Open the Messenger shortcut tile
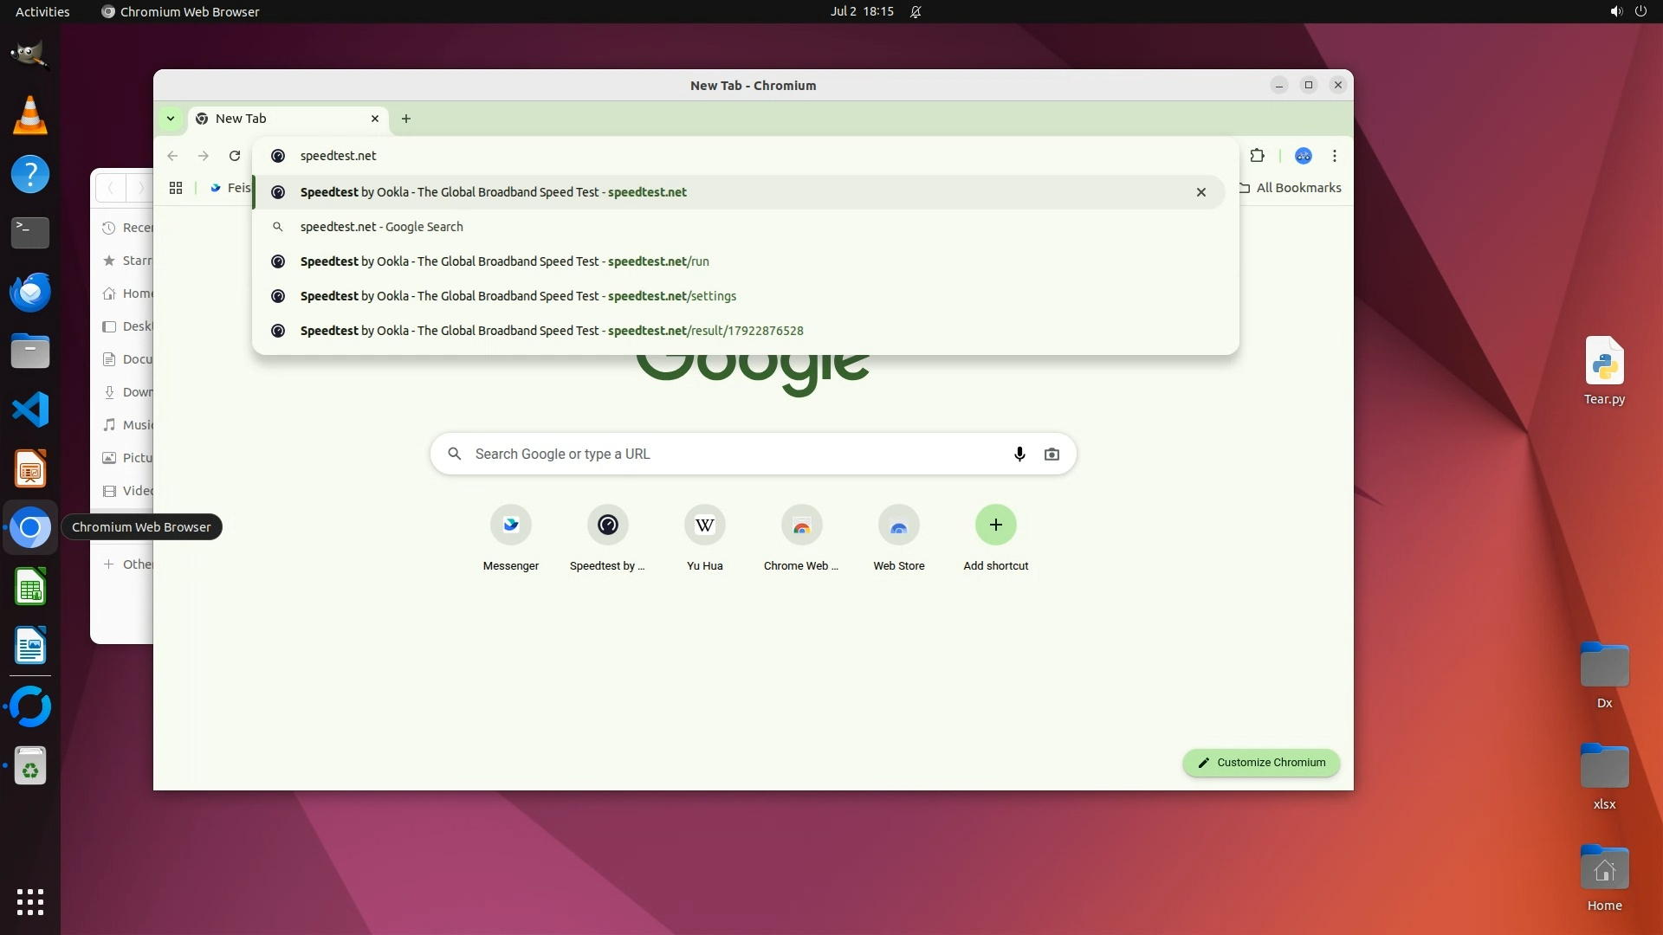 (x=510, y=525)
